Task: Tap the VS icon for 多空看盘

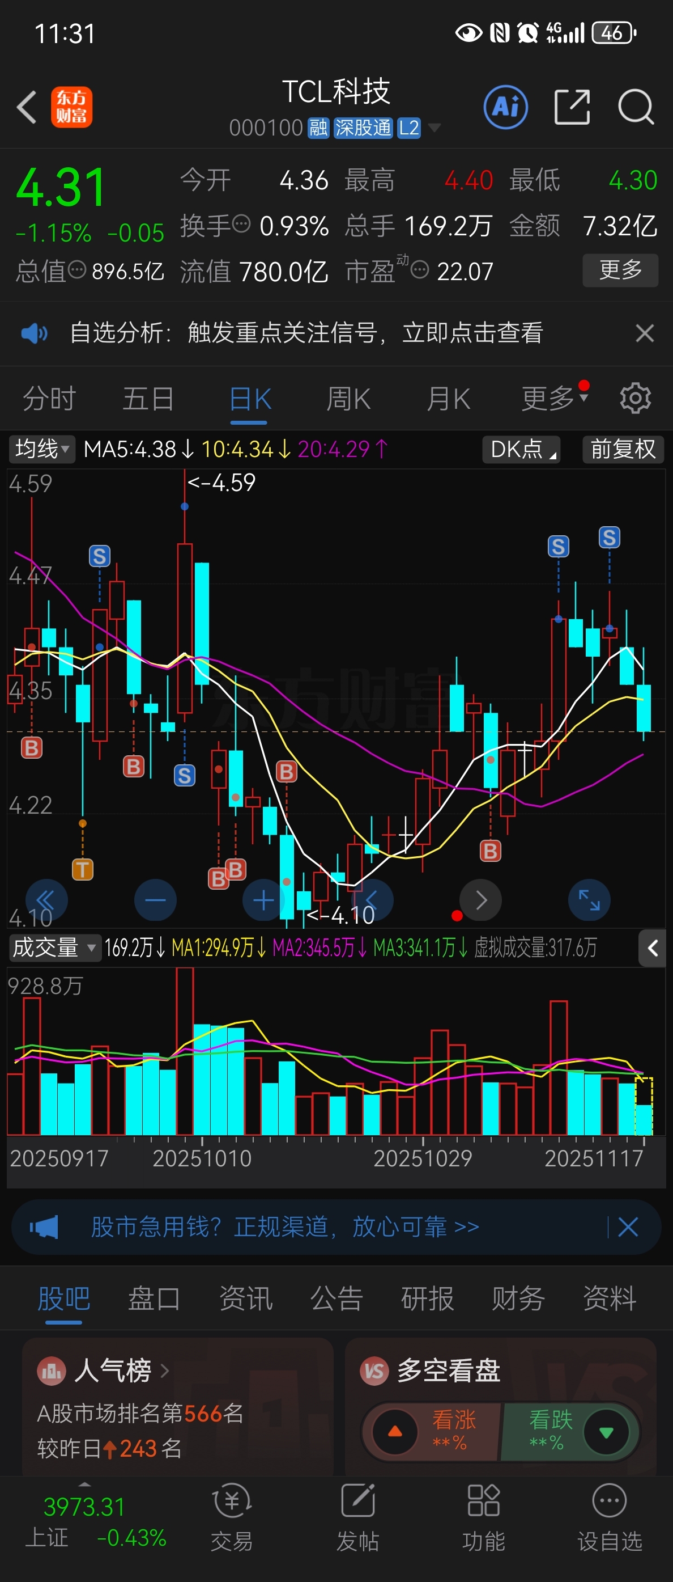Action: coord(374,1370)
